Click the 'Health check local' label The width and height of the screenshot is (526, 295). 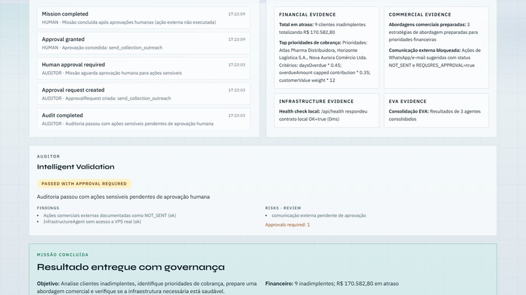tap(300, 111)
